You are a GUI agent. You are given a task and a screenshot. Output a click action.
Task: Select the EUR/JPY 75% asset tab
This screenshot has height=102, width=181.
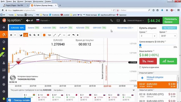(x=66, y=28)
